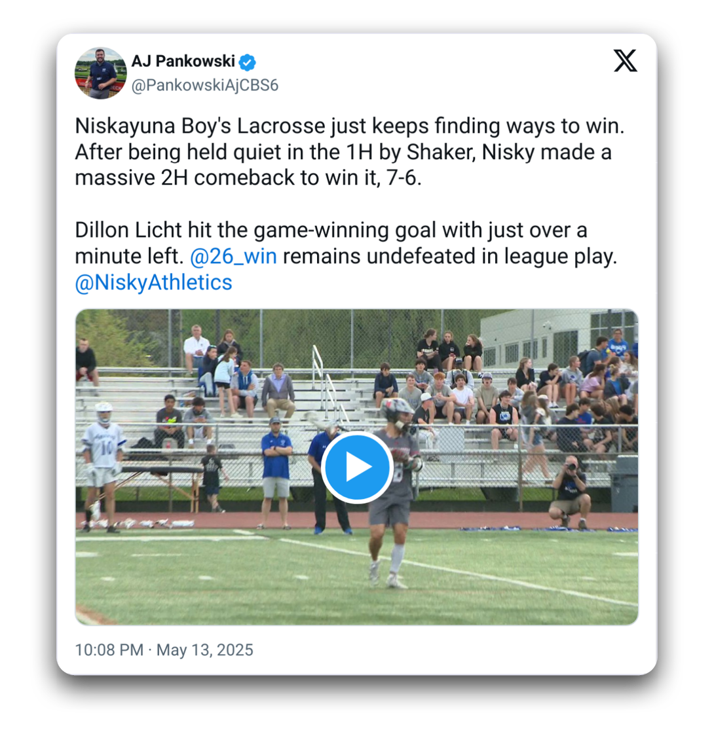Click the phrase "remains undefeated in league play"
Viewport: 714px width, 755px height.
tap(449, 257)
